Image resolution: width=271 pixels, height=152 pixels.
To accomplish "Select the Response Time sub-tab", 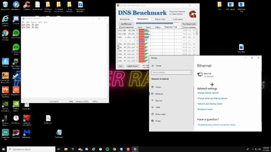I will point(171,27).
